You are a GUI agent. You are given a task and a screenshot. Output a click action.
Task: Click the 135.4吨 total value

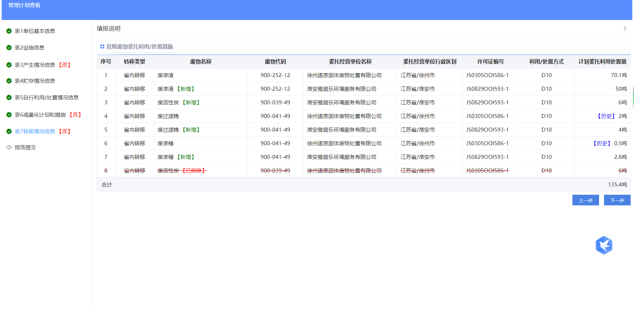tap(617, 184)
